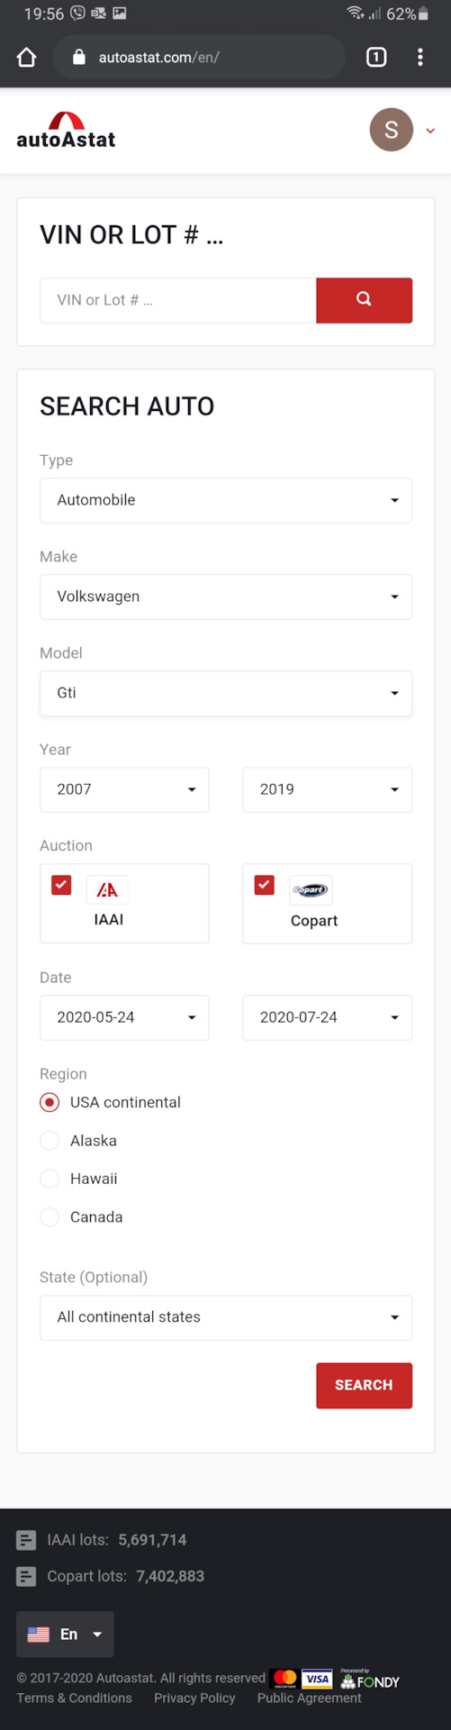Select the Canada region radio button

pos(50,1217)
